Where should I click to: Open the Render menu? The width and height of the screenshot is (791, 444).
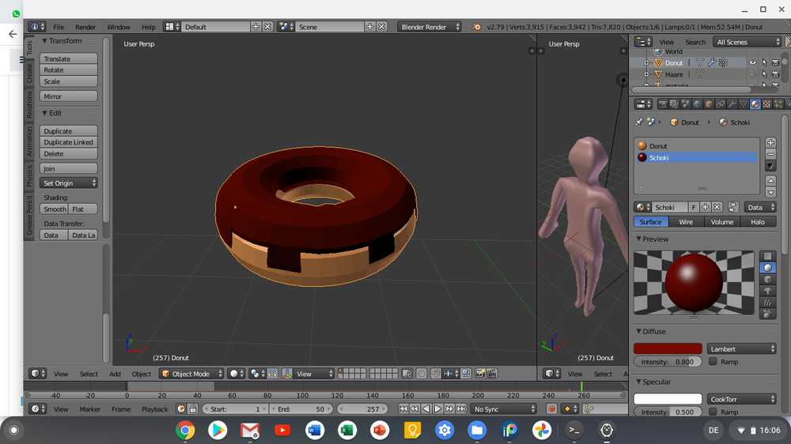coord(85,27)
